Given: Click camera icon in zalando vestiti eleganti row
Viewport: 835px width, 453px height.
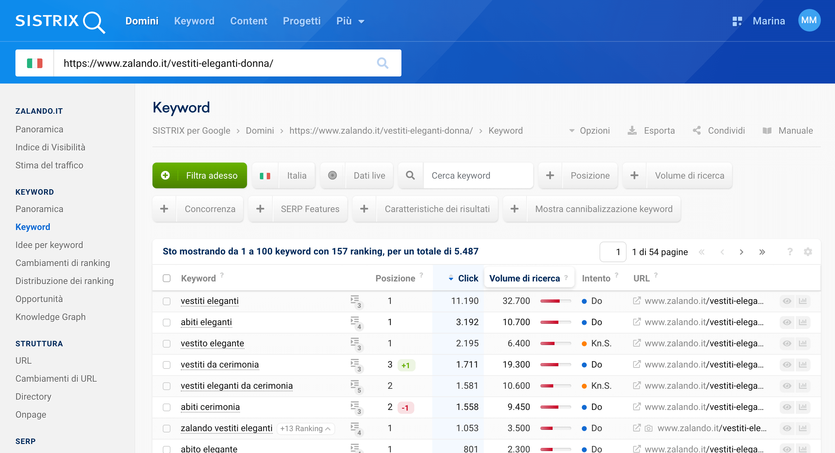Looking at the screenshot, I should point(648,428).
